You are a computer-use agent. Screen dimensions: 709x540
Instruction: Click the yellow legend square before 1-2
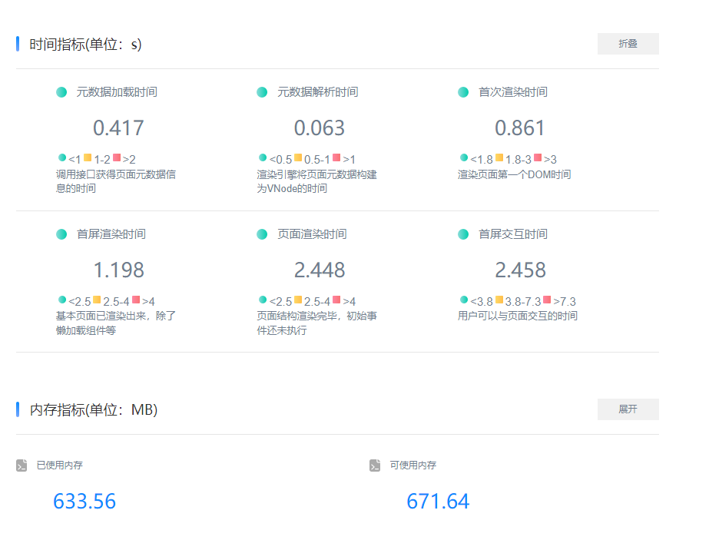[x=88, y=157]
